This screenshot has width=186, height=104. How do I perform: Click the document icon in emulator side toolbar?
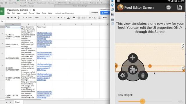[112, 23]
